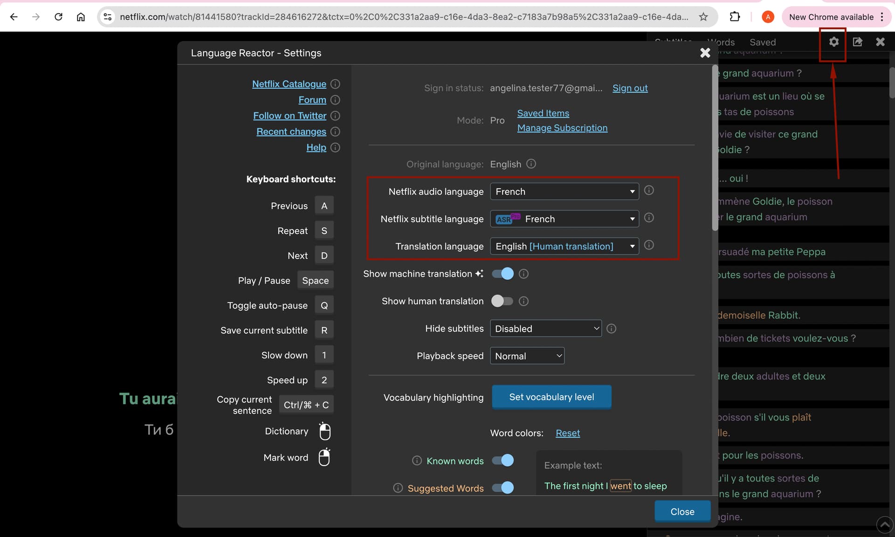Enable Show human translation toggle
The width and height of the screenshot is (895, 537).
coord(503,301)
